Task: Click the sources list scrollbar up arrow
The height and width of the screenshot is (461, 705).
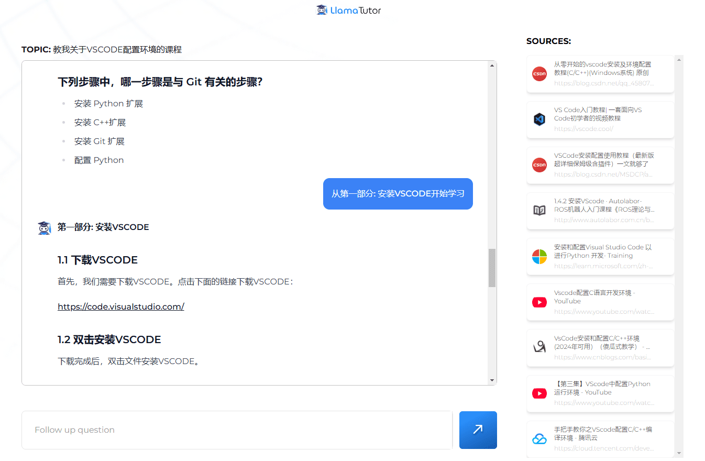Action: pyautogui.click(x=679, y=60)
